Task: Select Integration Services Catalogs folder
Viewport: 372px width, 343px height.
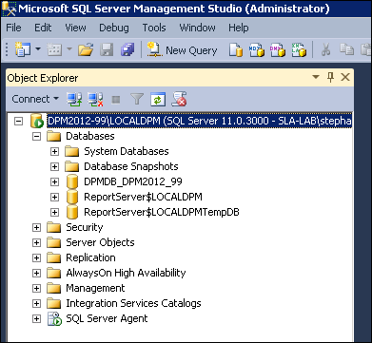Action: (133, 303)
